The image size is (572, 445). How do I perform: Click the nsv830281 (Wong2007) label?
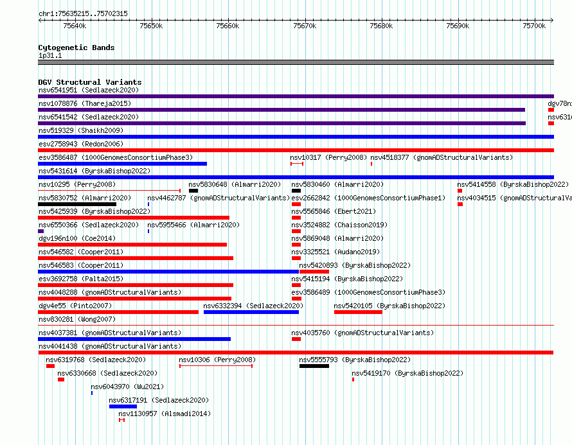(x=77, y=319)
